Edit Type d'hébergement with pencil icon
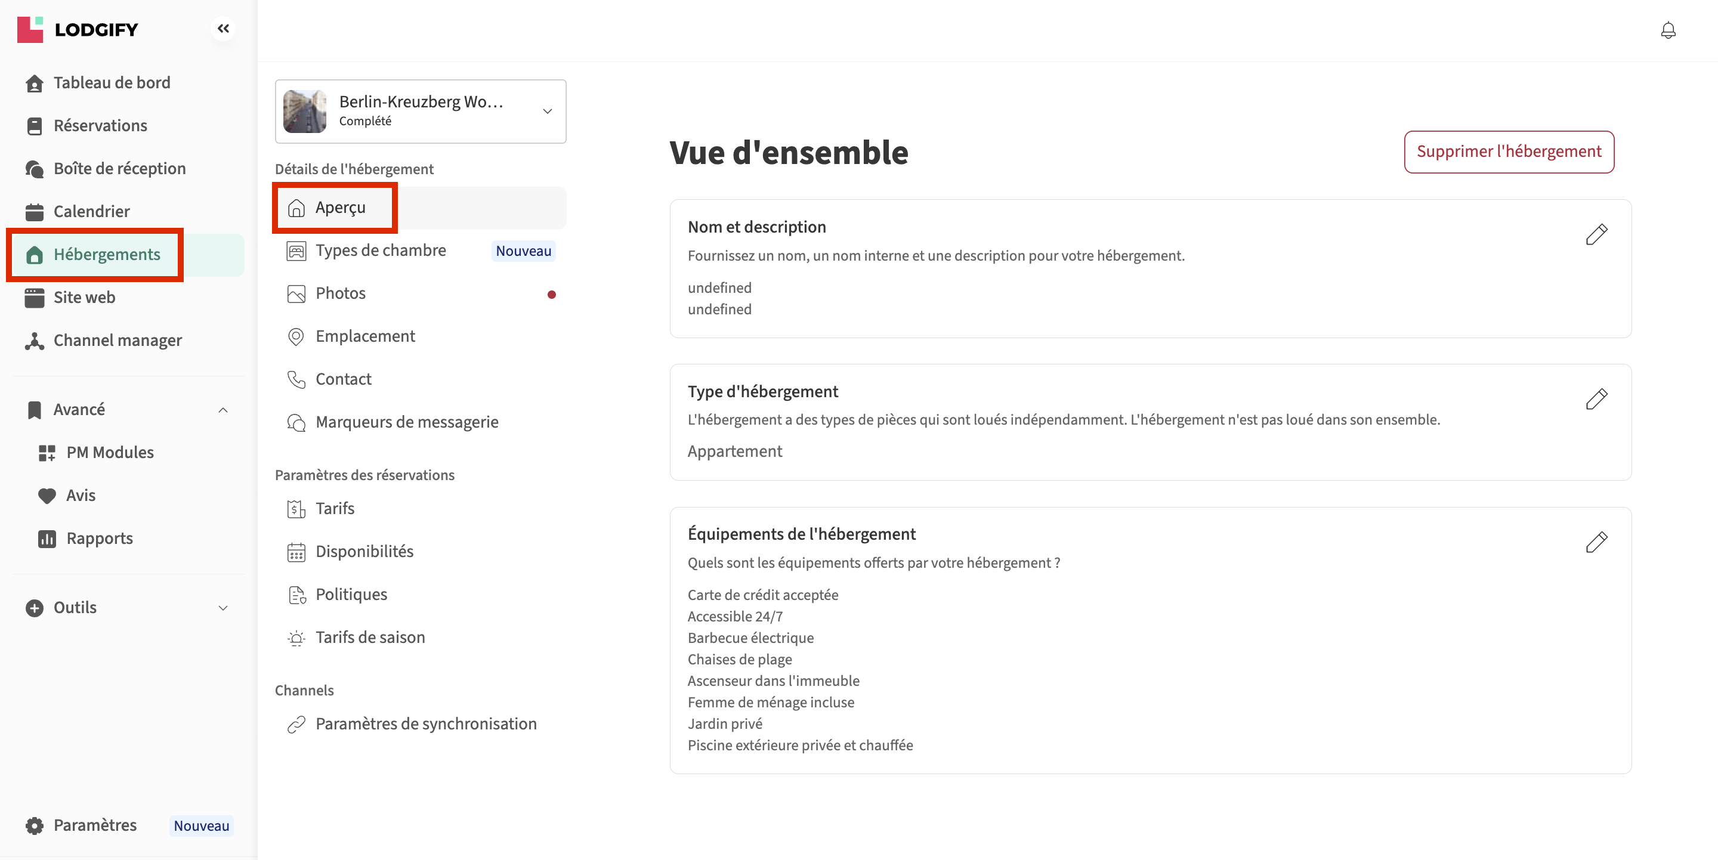The height and width of the screenshot is (860, 1718). coord(1596,398)
